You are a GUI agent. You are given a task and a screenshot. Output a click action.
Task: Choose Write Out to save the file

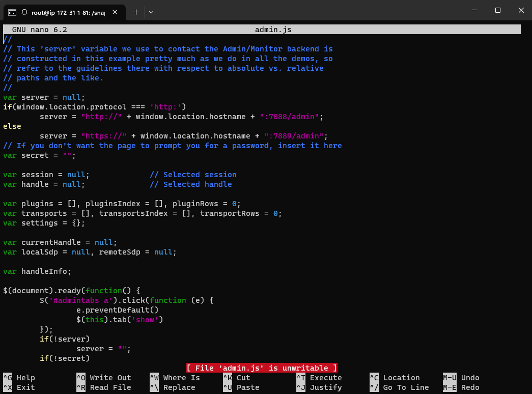[103, 377]
